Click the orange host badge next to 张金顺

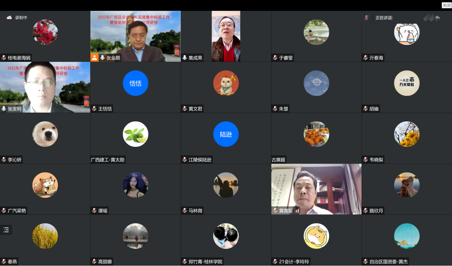(x=94, y=57)
